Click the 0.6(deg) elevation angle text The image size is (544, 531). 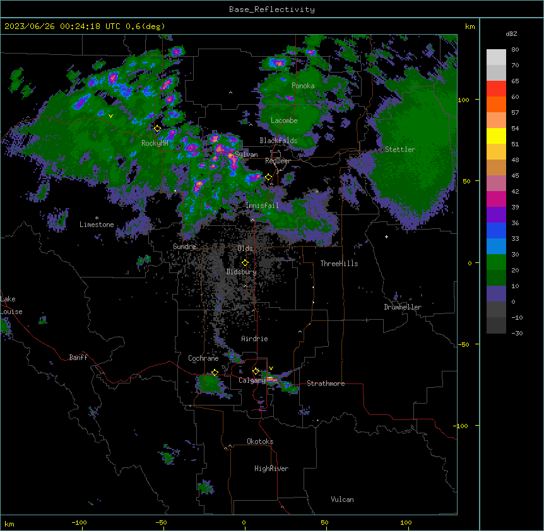click(145, 26)
